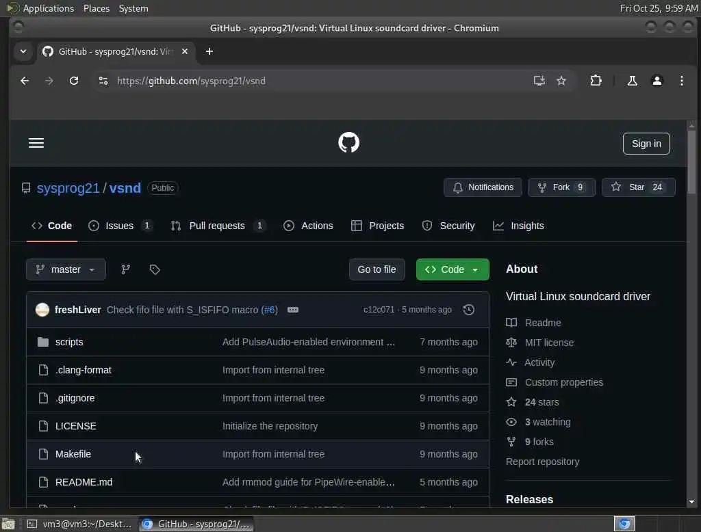Star the vsnd repository
Image resolution: width=701 pixels, height=532 pixels.
[x=638, y=187]
